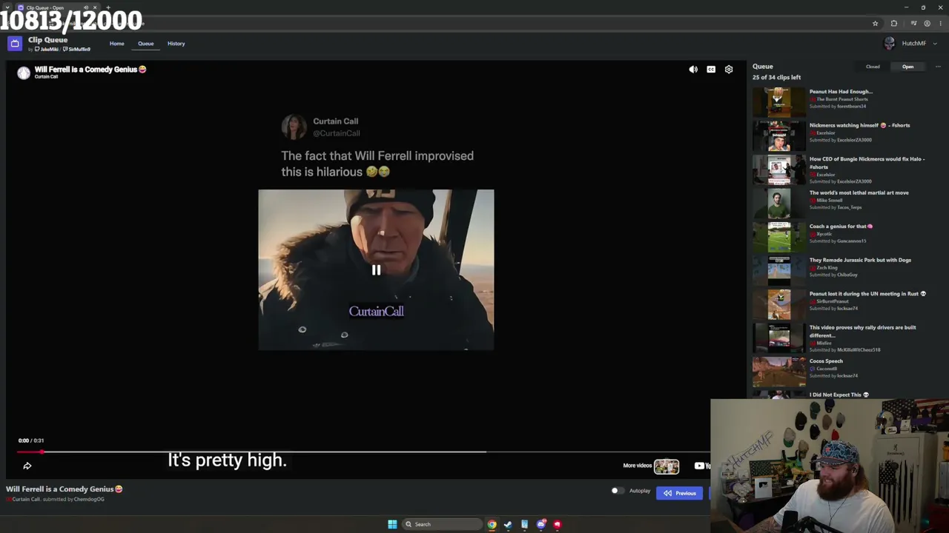This screenshot has width=949, height=533.
Task: Close the Clip Queue browser tab
Action: pyautogui.click(x=95, y=7)
